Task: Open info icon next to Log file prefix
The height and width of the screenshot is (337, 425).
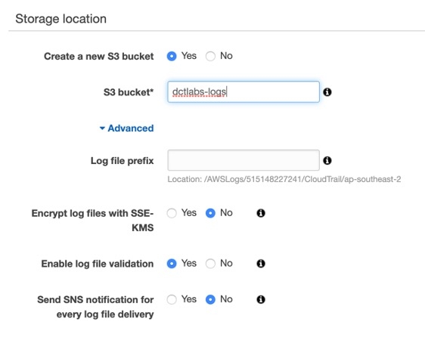Action: [x=327, y=160]
